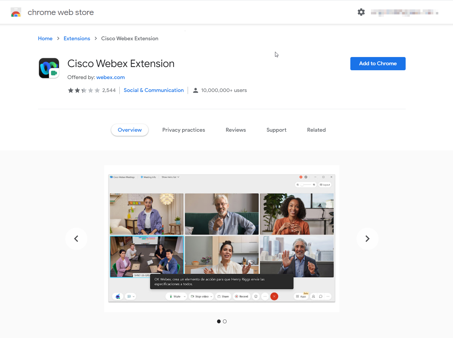This screenshot has width=453, height=338.
Task: Open the Extensions breadcrumb link
Action: tap(77, 39)
